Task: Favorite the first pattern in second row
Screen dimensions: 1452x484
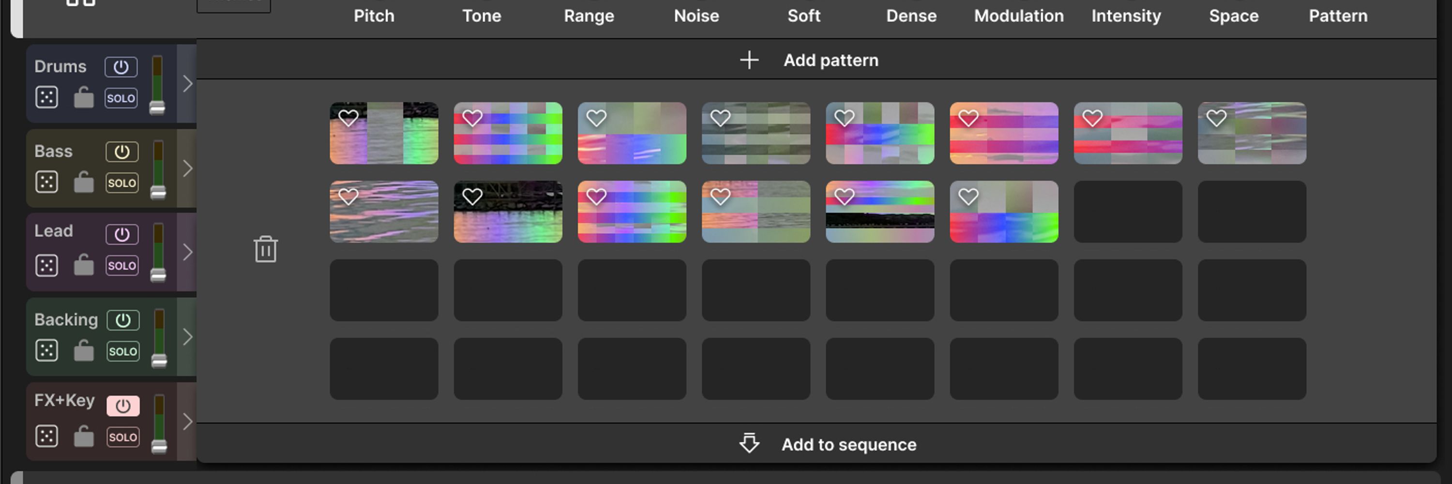Action: (348, 197)
